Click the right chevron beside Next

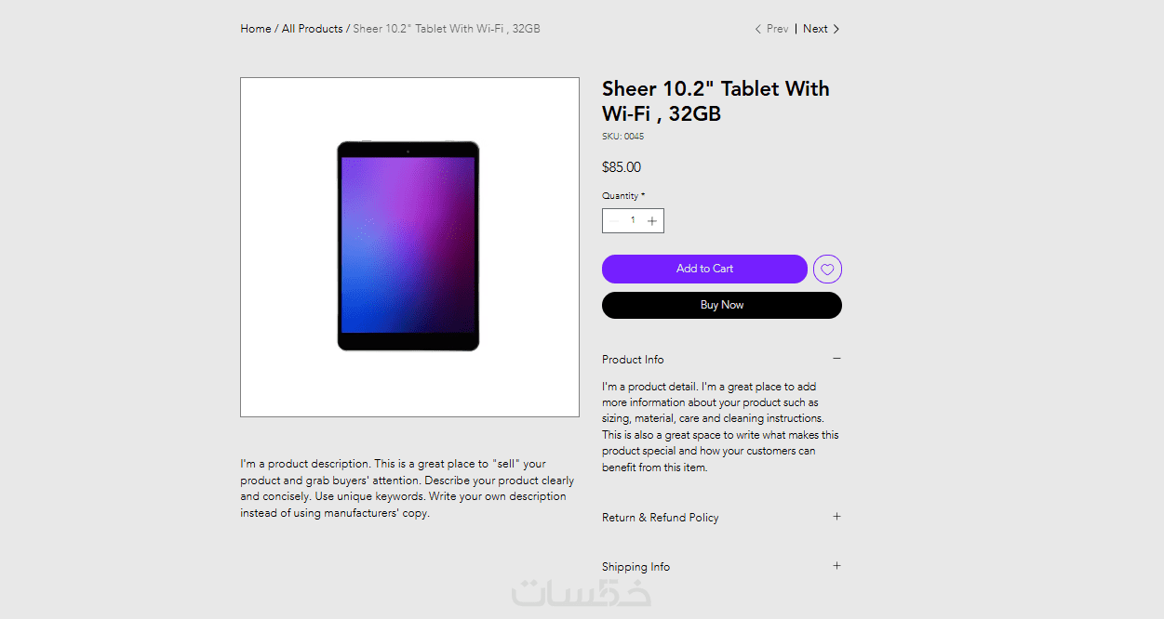coord(836,30)
